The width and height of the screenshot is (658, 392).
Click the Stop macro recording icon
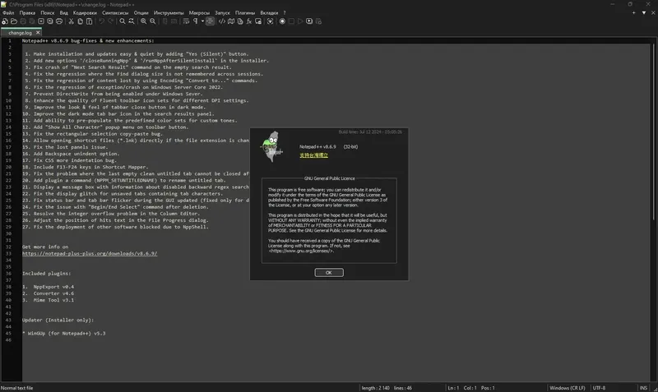(291, 21)
